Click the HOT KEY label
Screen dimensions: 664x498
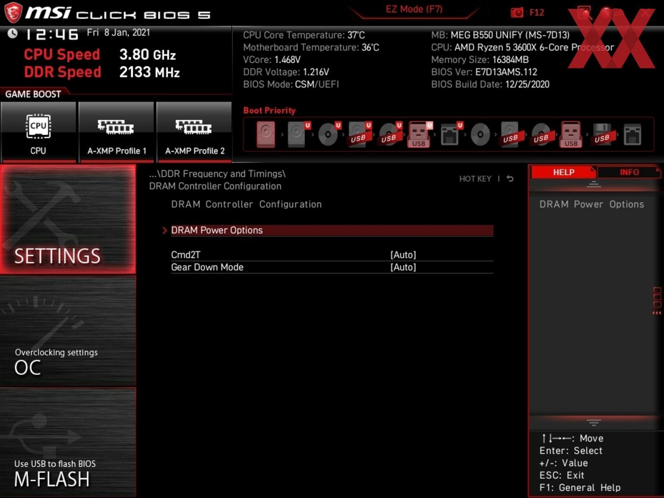(475, 179)
